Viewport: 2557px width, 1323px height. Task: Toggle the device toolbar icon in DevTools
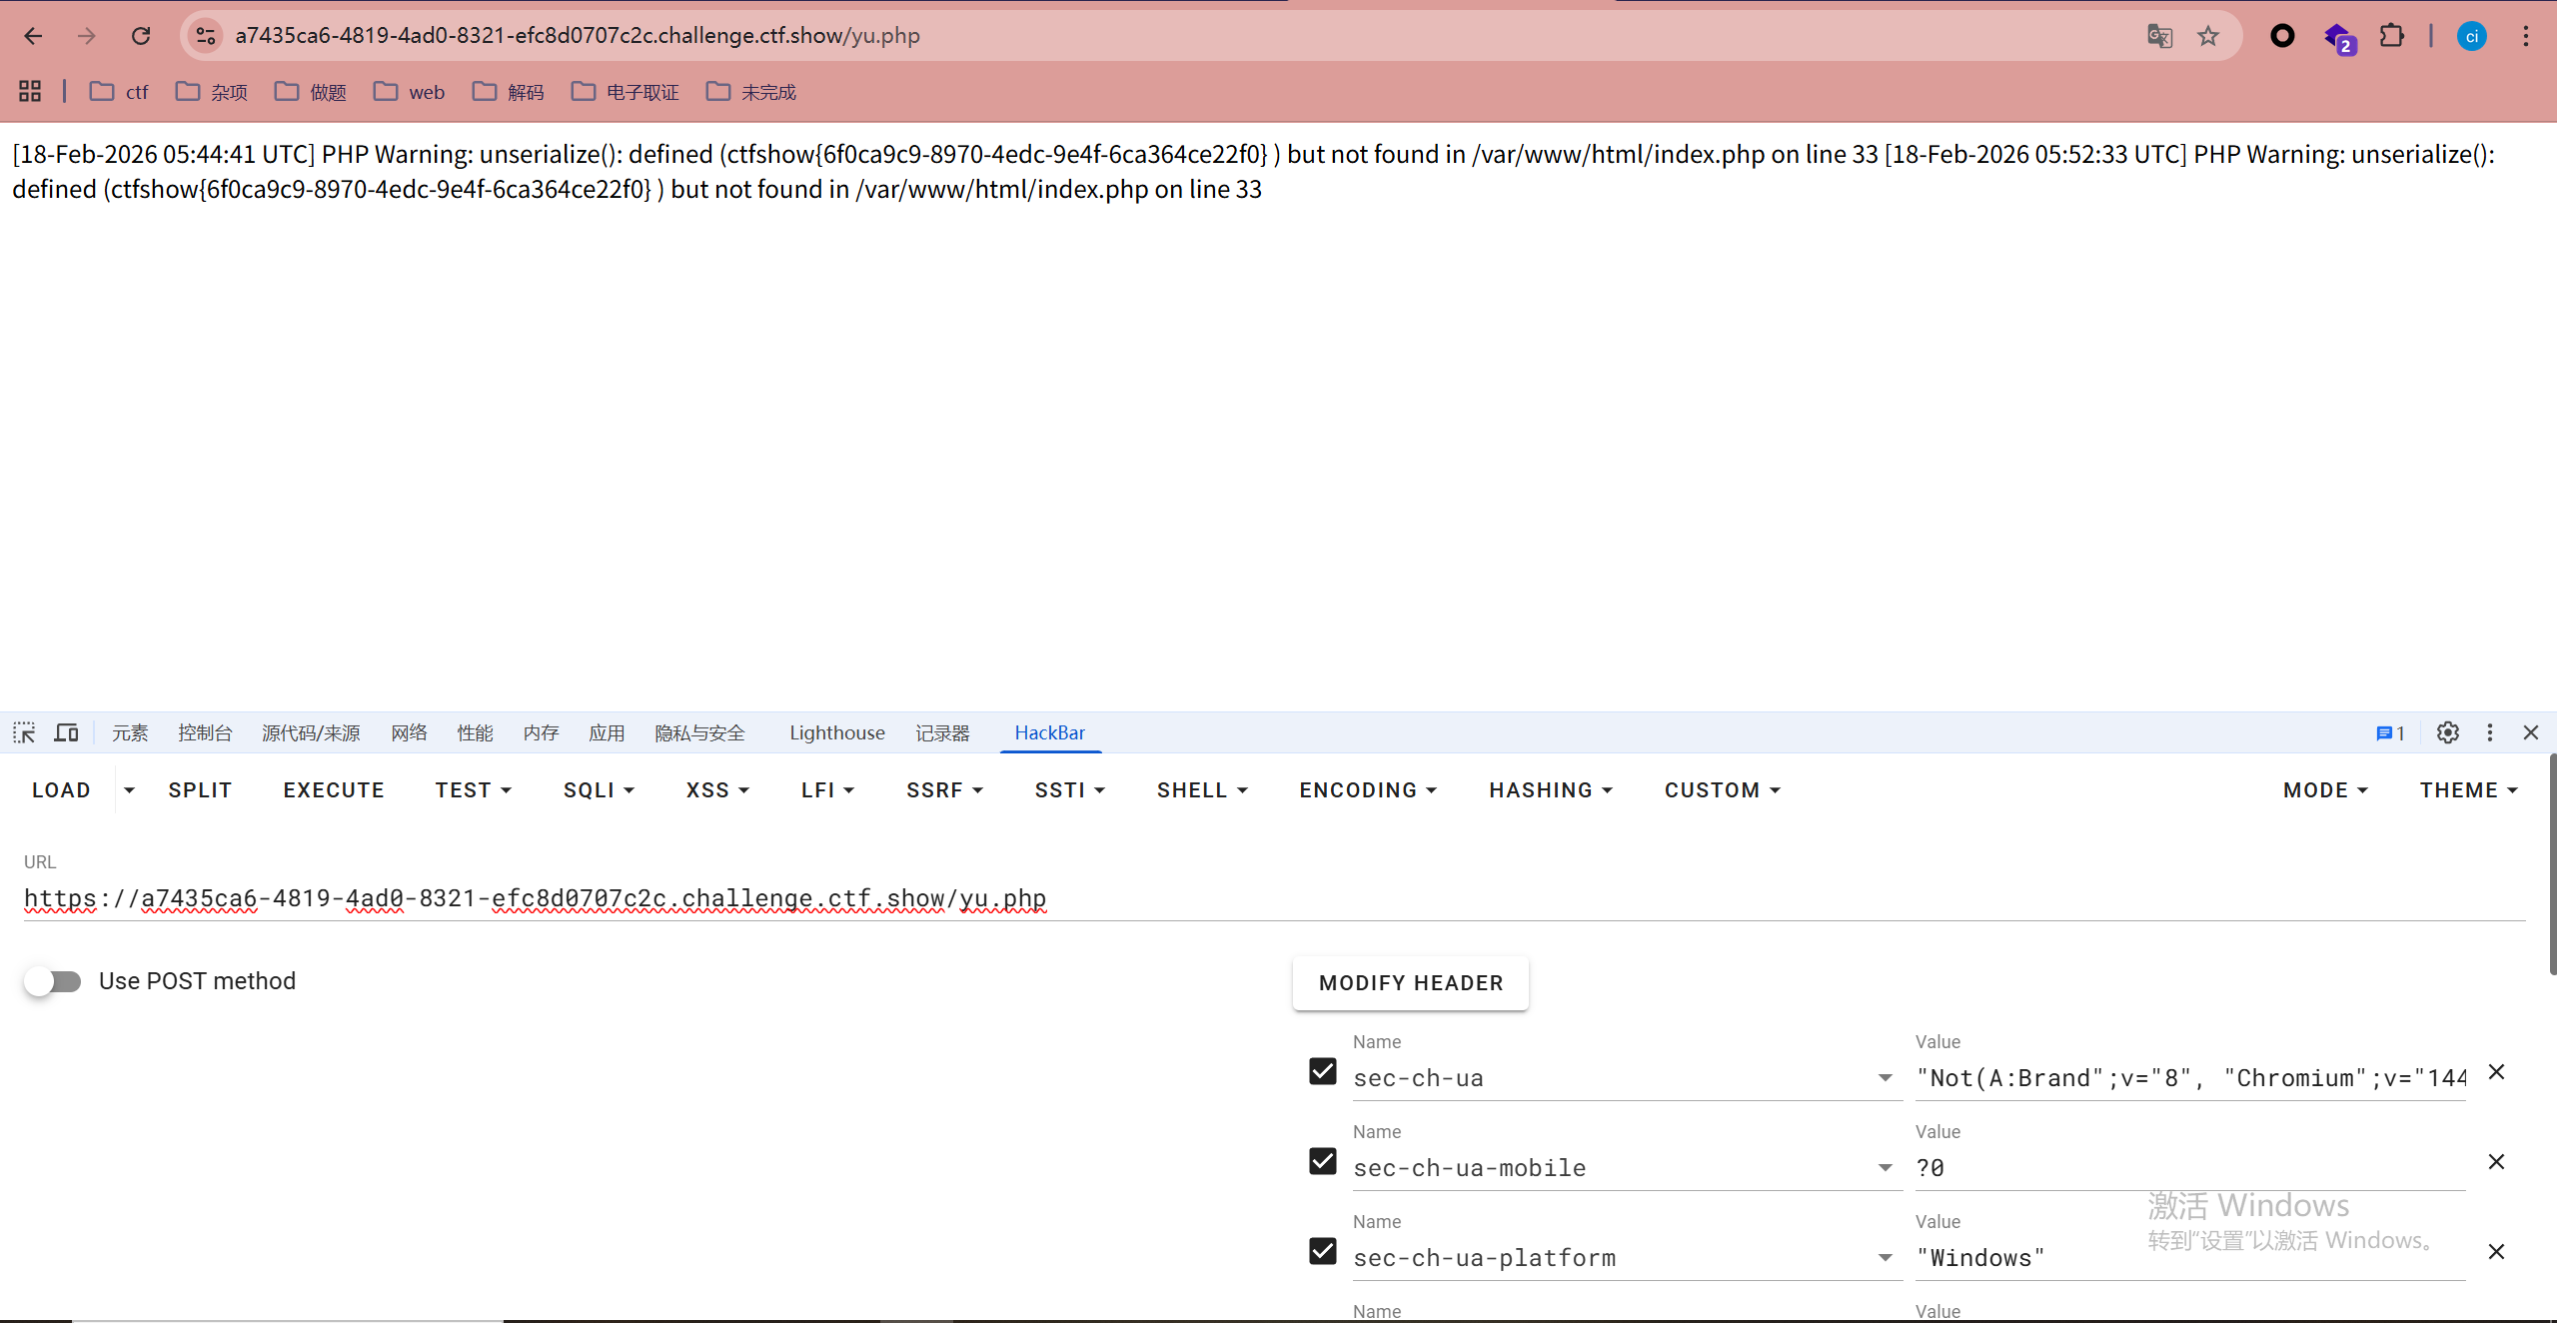tap(66, 732)
